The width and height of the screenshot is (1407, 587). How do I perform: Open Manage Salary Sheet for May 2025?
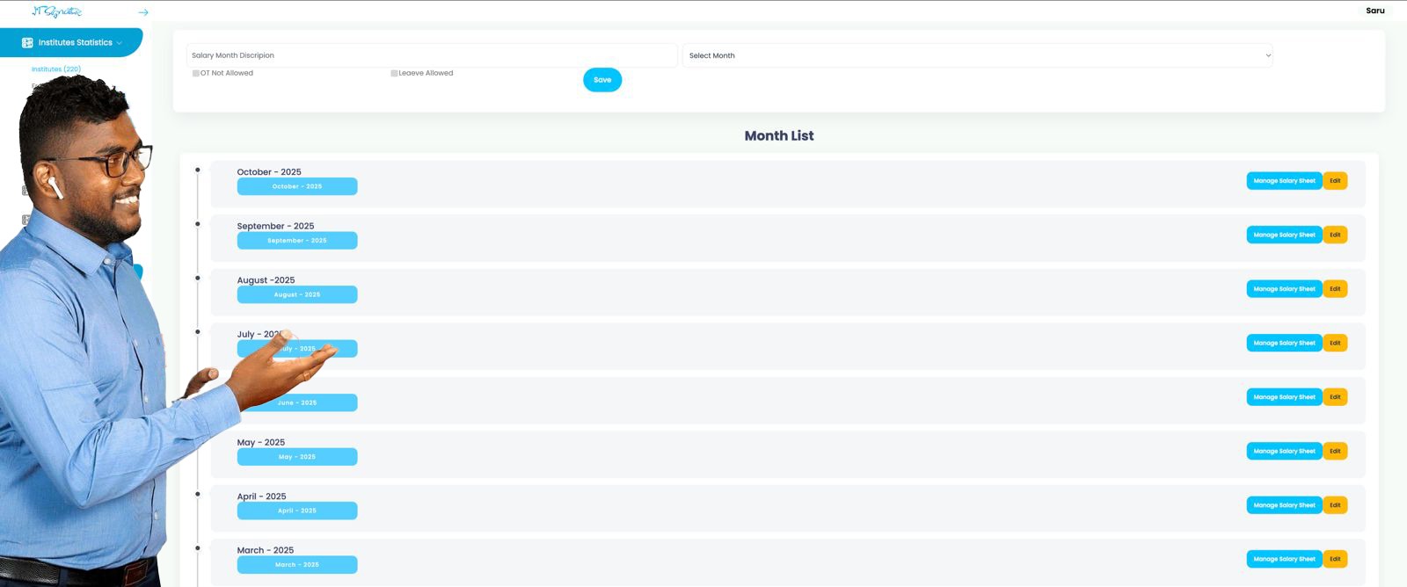(x=1284, y=451)
